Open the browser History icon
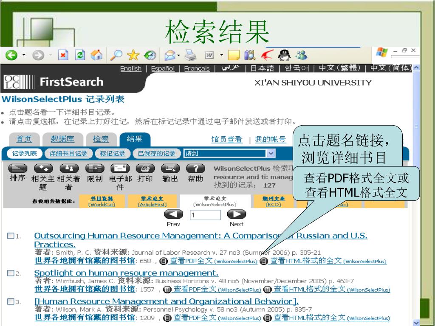The image size is (435, 326). [x=150, y=55]
